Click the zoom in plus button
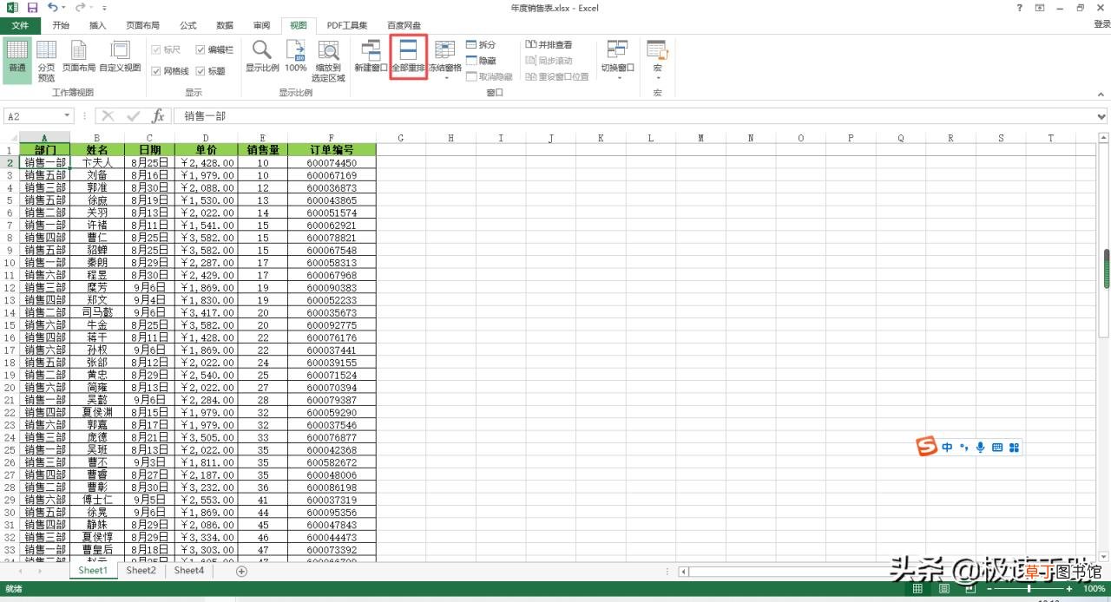Viewport: 1111px width, 602px height. (1071, 589)
